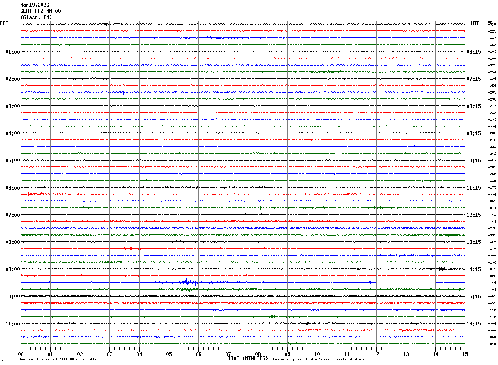
Task: Click the 15 minute tick on the x-axis
Action: pyautogui.click(x=465, y=354)
